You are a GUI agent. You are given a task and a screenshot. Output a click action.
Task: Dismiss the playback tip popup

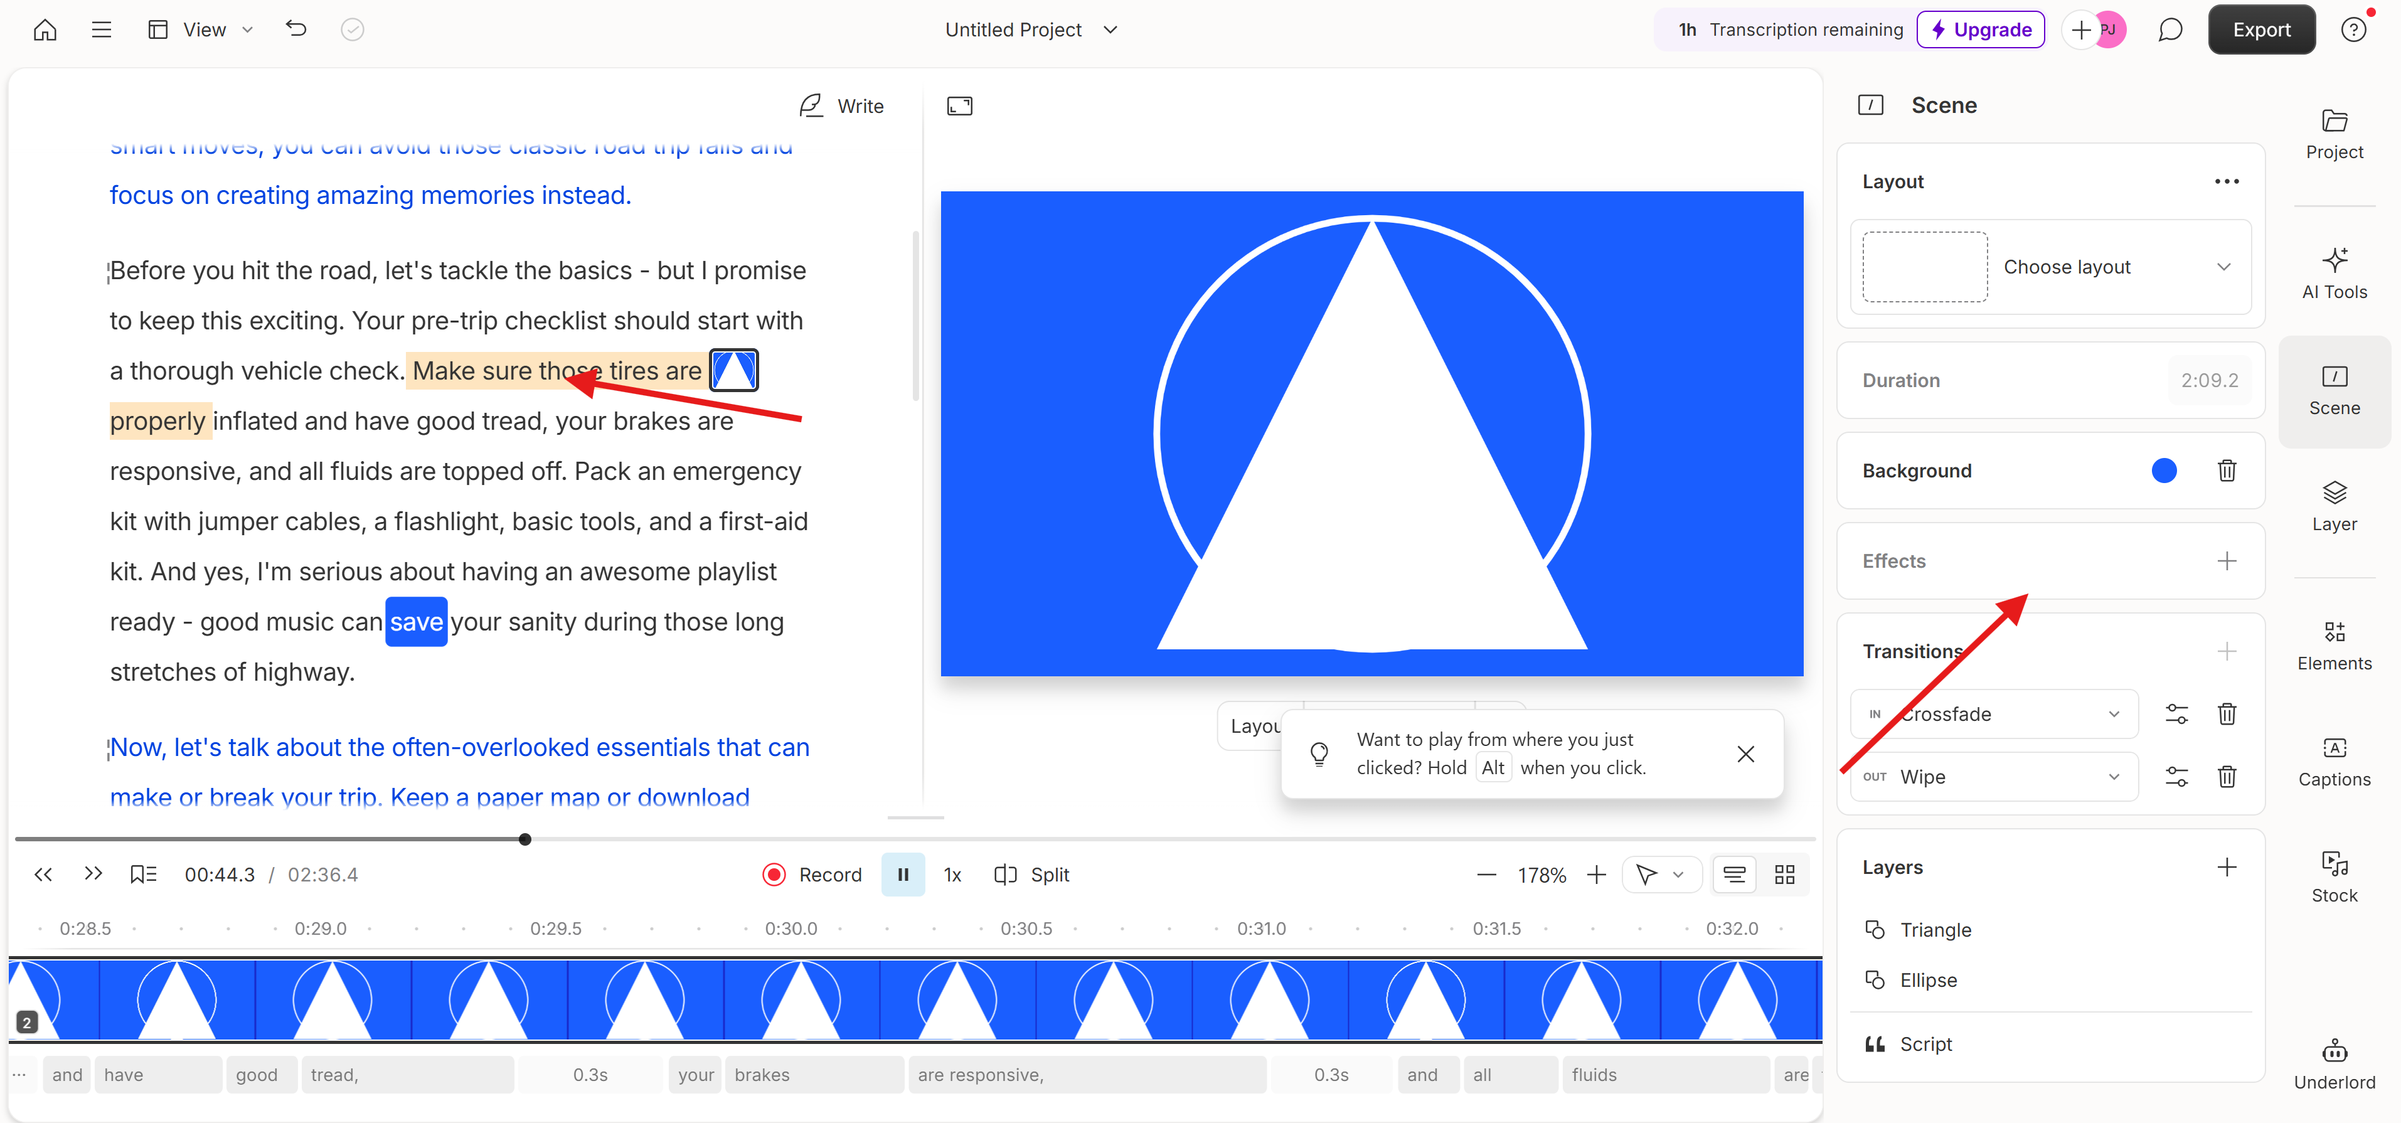[x=1745, y=754]
